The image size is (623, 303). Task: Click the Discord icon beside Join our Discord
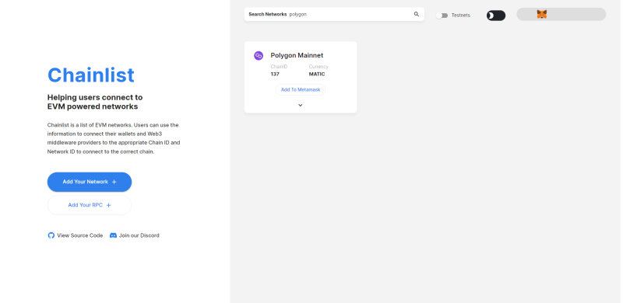pyautogui.click(x=113, y=235)
